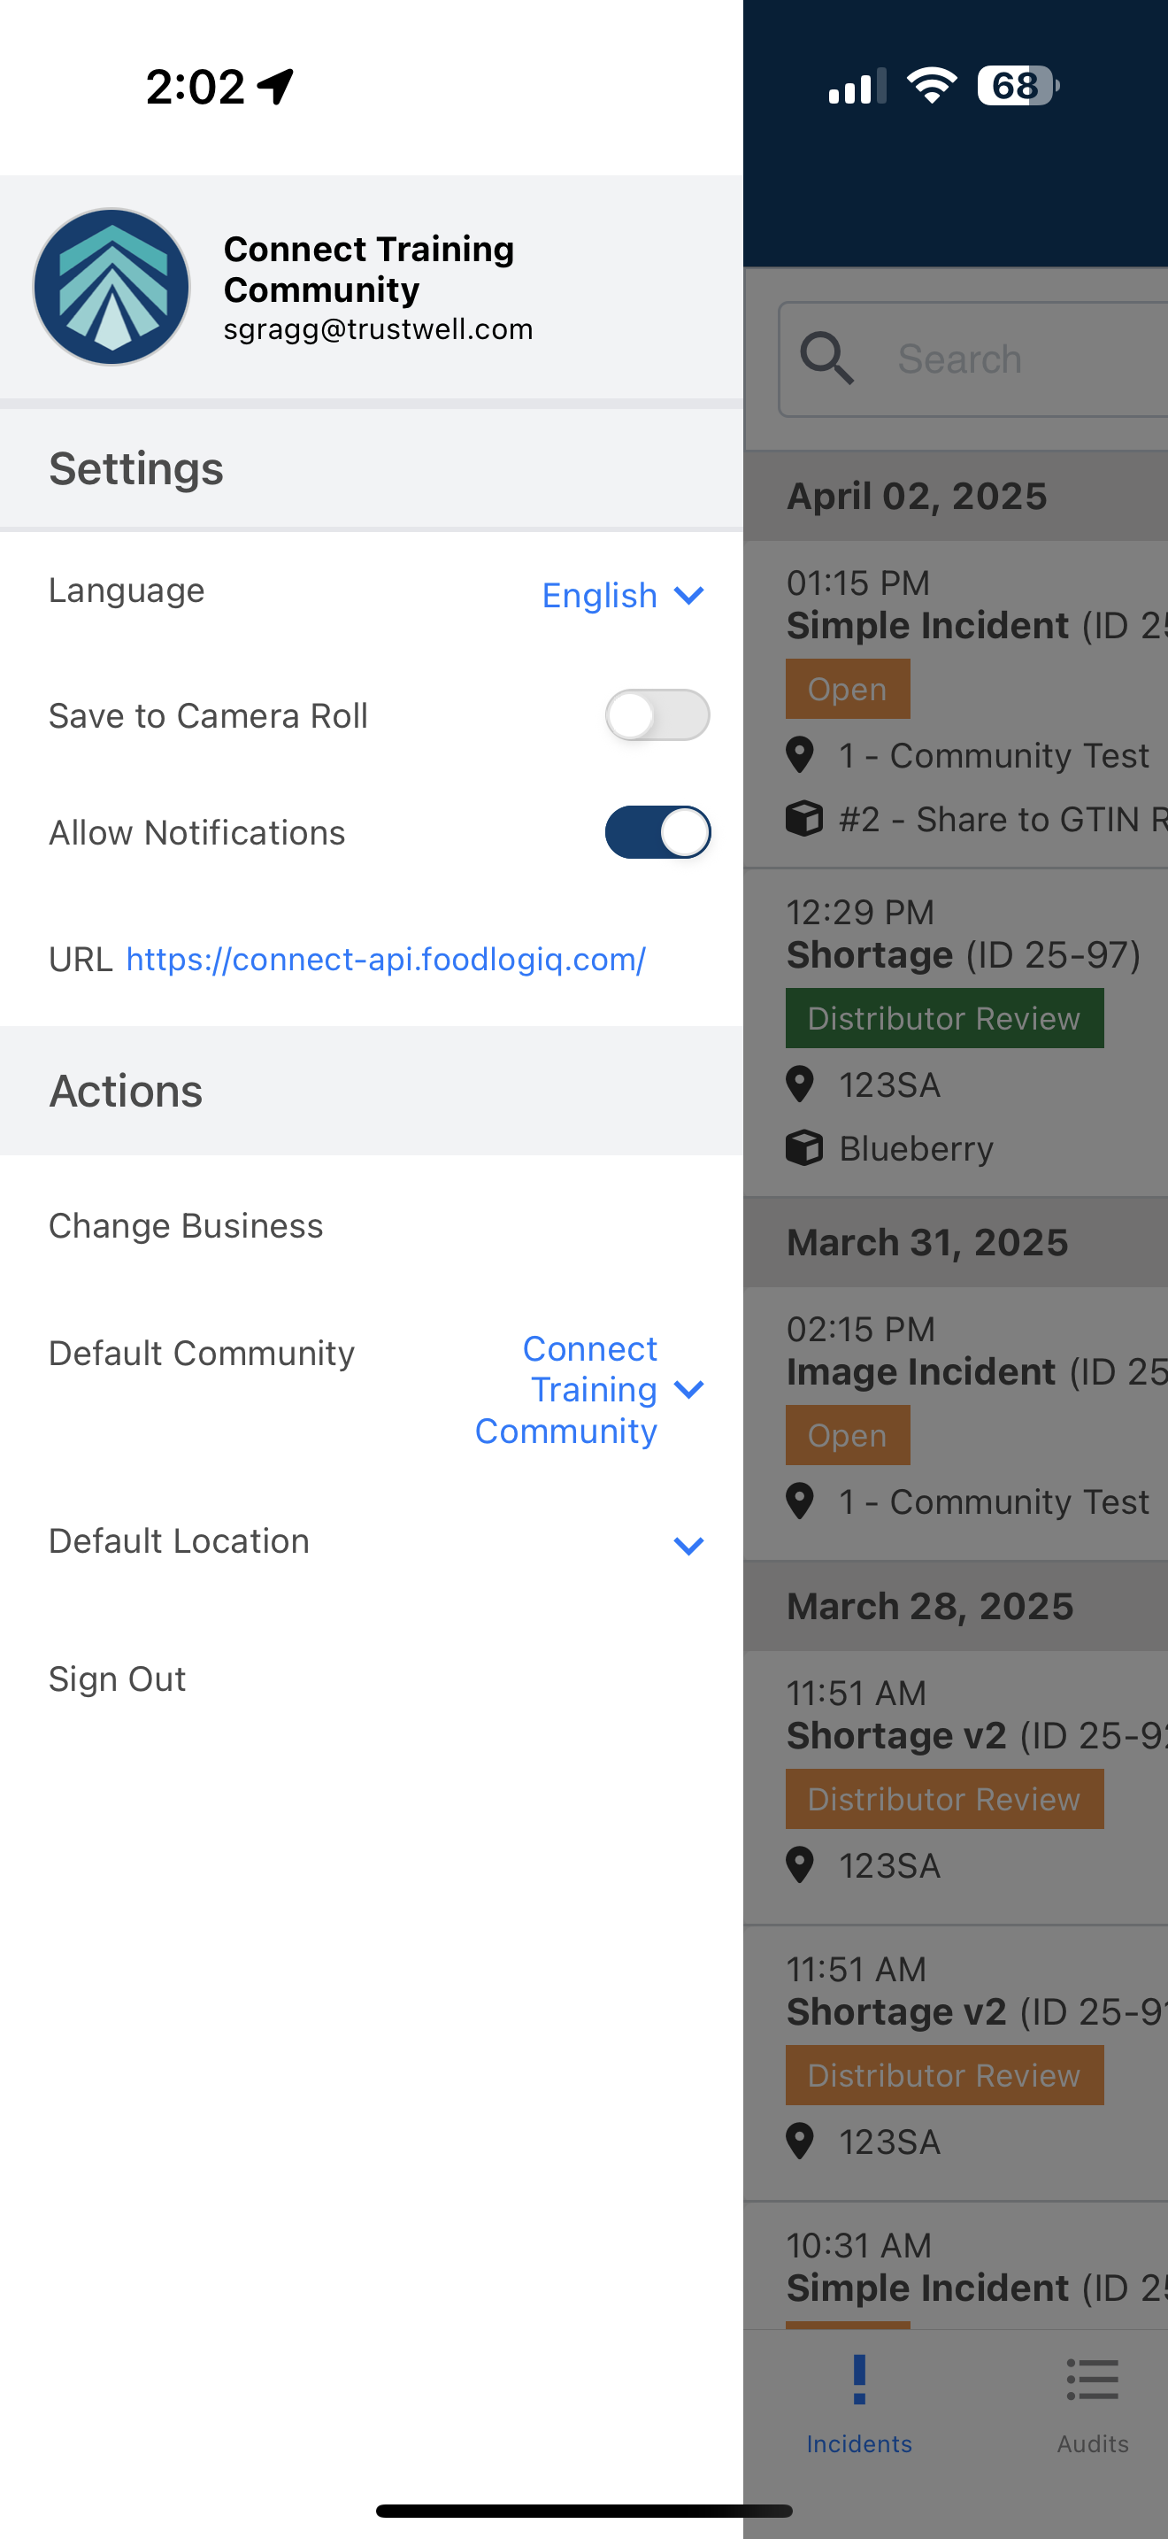Screen dimensions: 1168x2539
Task: Enable Save to Camera Roll switch
Action: [x=657, y=715]
